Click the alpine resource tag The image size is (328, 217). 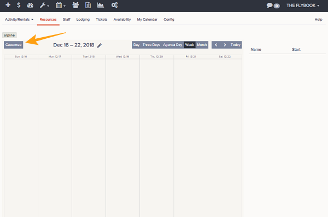pyautogui.click(x=9, y=35)
